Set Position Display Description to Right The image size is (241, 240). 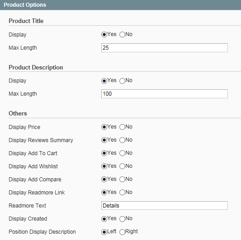pos(122,232)
